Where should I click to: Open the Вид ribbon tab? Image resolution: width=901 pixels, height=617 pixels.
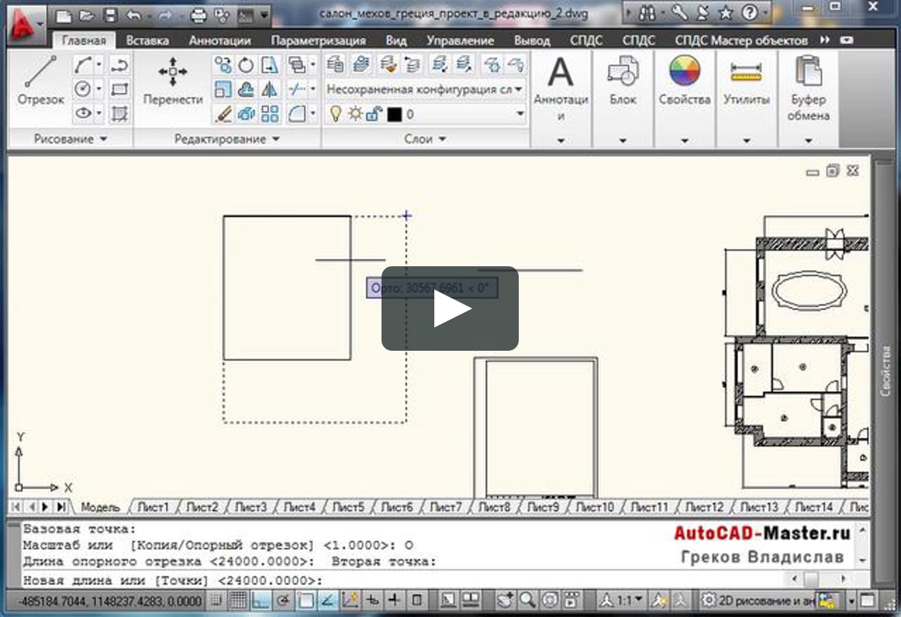(x=396, y=40)
